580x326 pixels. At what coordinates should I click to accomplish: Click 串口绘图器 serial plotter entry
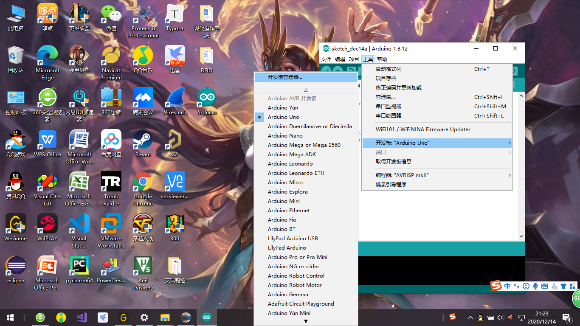point(437,115)
